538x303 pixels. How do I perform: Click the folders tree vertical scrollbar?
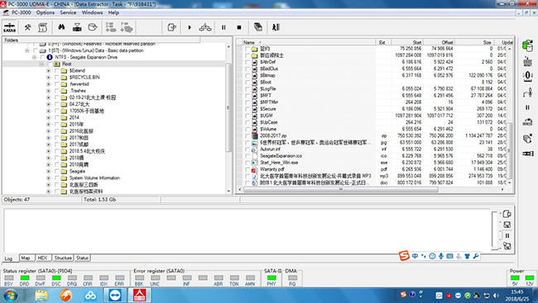[228, 118]
